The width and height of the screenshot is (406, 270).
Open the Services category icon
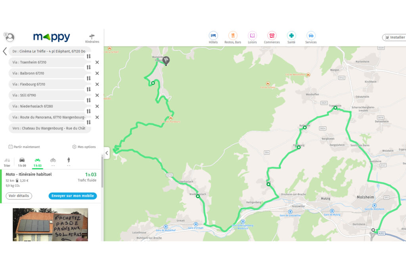coord(311,36)
